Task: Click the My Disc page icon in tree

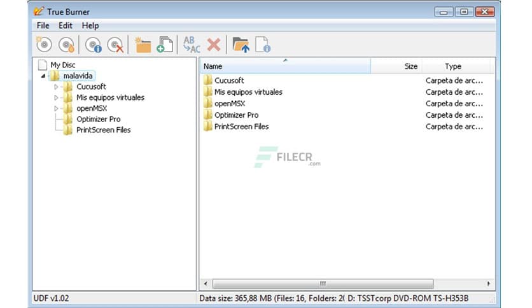Action: [43, 64]
